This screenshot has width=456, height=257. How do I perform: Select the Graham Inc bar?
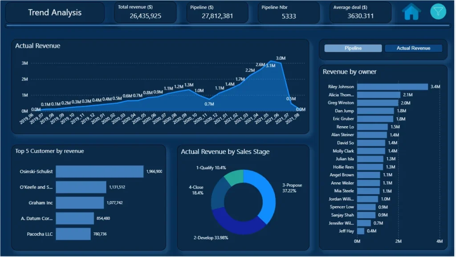tap(80, 203)
